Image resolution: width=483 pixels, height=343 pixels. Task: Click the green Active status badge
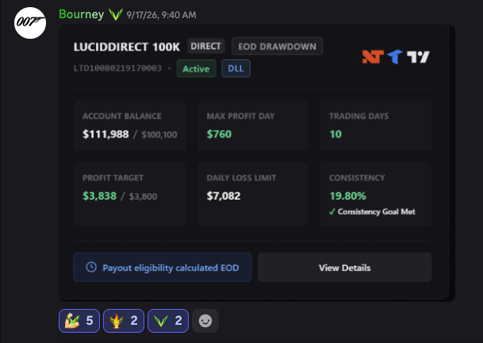(196, 69)
